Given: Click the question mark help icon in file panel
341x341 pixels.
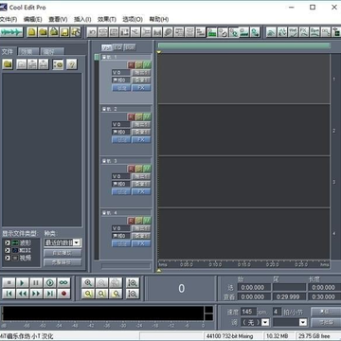Looking at the screenshot, I should coord(72,64).
